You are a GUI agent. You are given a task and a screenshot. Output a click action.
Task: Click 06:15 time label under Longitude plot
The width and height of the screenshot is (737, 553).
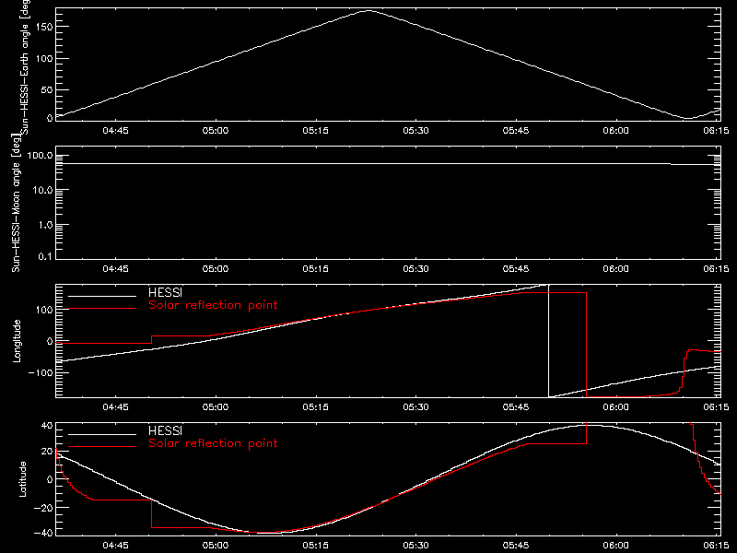(717, 406)
